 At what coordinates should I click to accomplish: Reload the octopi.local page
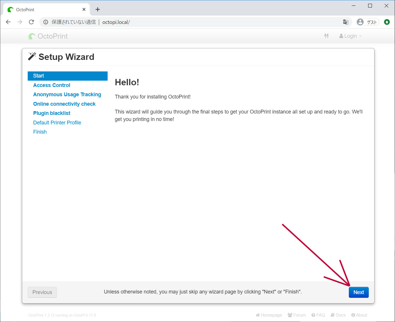(x=31, y=22)
